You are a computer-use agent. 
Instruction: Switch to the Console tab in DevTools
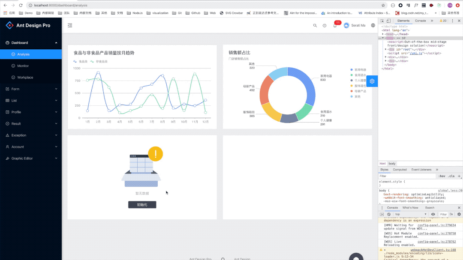[420, 20]
